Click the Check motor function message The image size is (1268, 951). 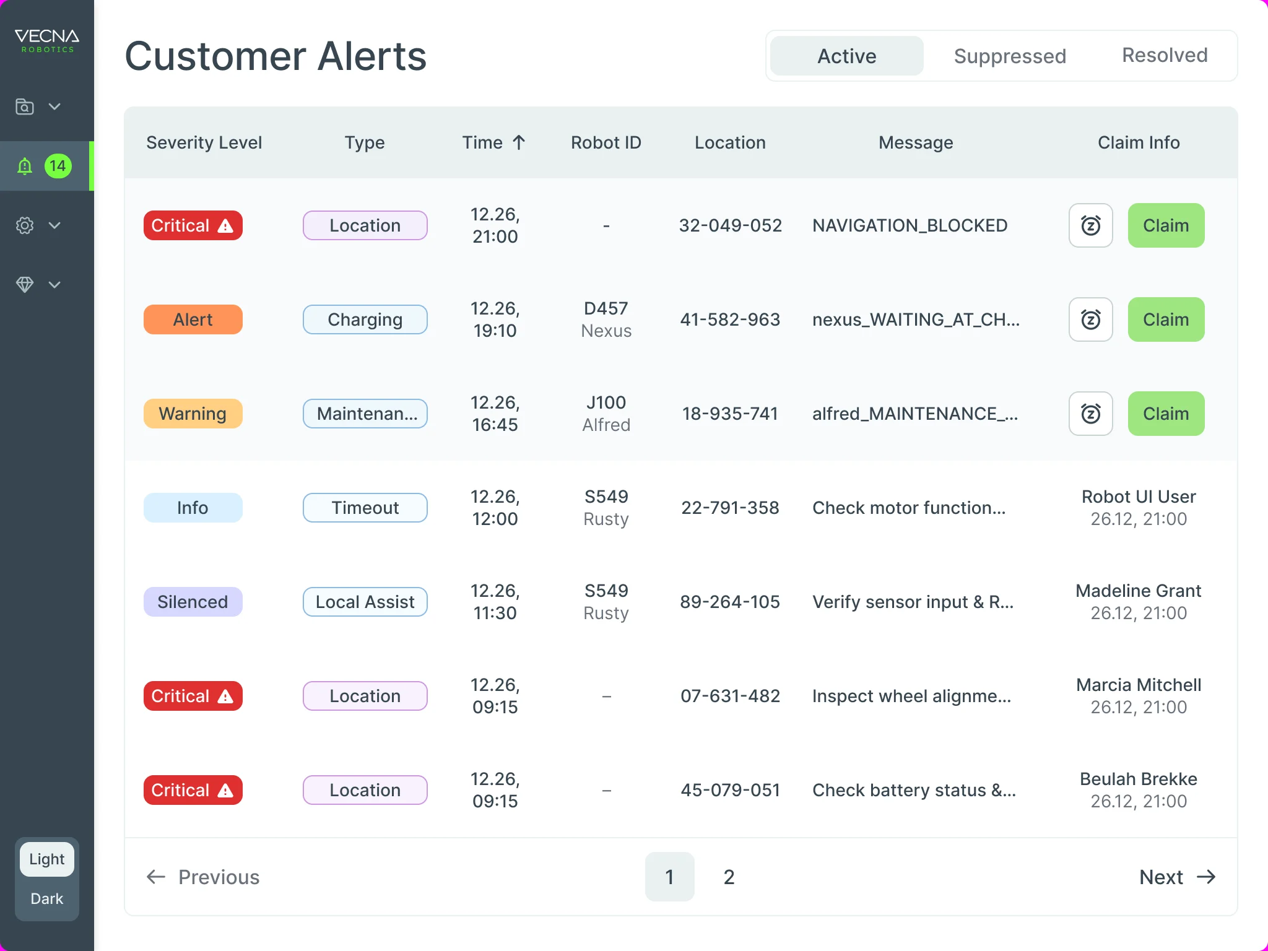pos(909,508)
